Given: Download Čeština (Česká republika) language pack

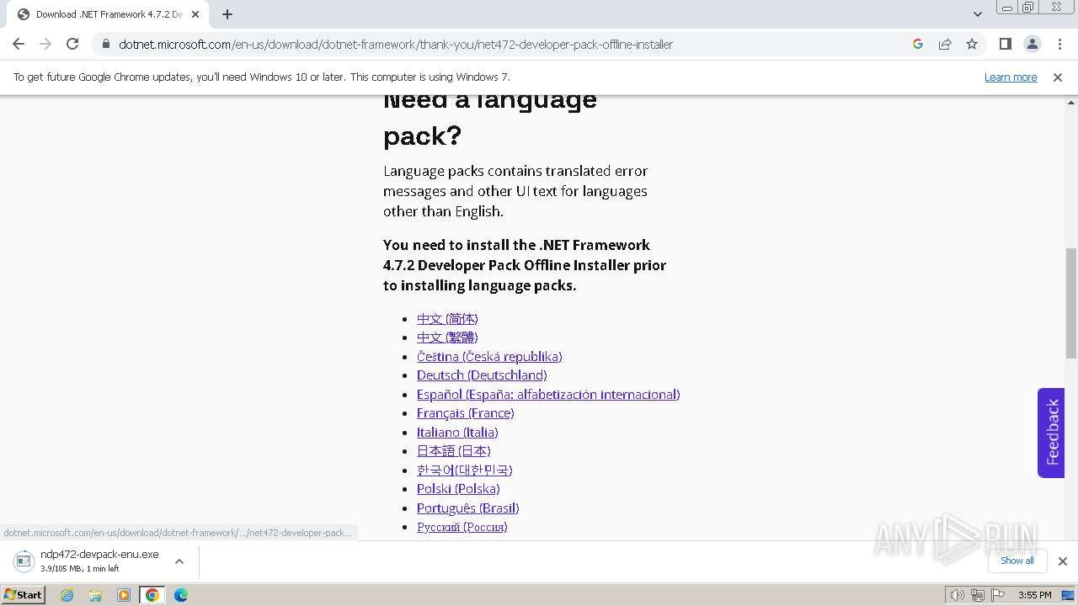Looking at the screenshot, I should pos(489,357).
